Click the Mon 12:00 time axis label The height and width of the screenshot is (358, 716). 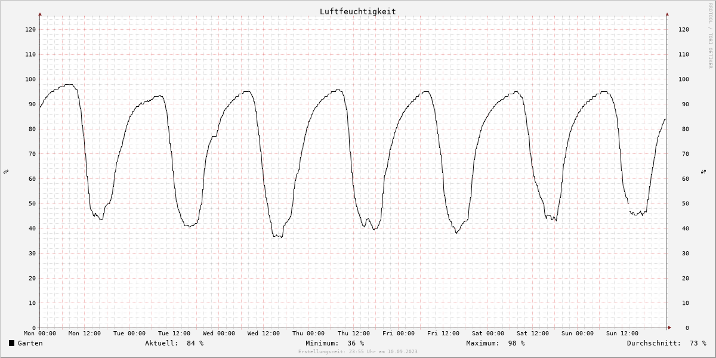(x=85, y=334)
